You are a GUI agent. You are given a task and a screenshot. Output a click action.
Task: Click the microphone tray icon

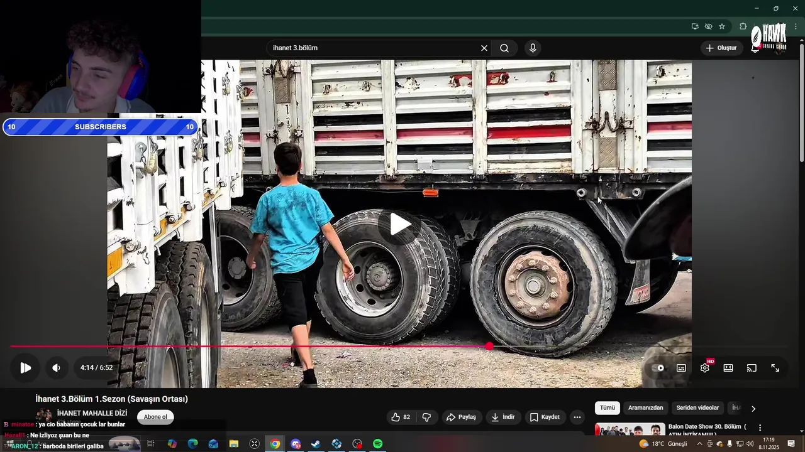click(730, 444)
